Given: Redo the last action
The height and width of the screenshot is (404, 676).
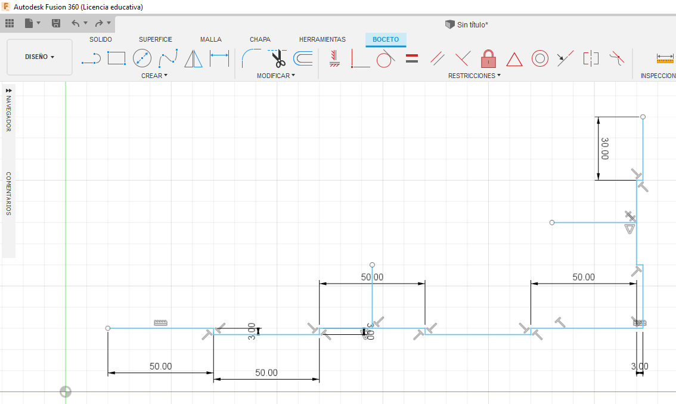Looking at the screenshot, I should pos(99,23).
